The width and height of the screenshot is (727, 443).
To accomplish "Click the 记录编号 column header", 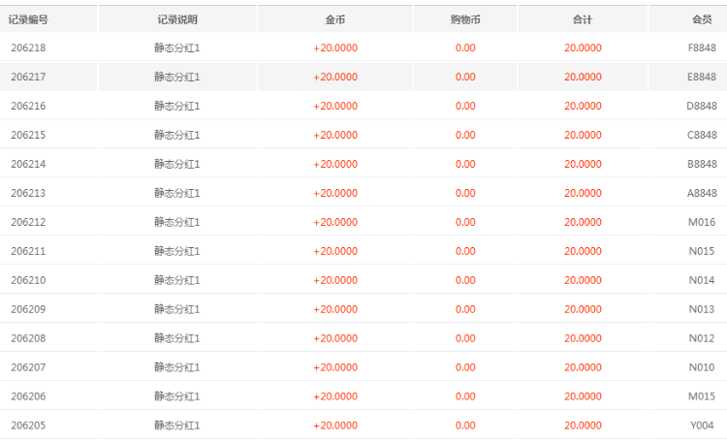I will pyautogui.click(x=28, y=19).
